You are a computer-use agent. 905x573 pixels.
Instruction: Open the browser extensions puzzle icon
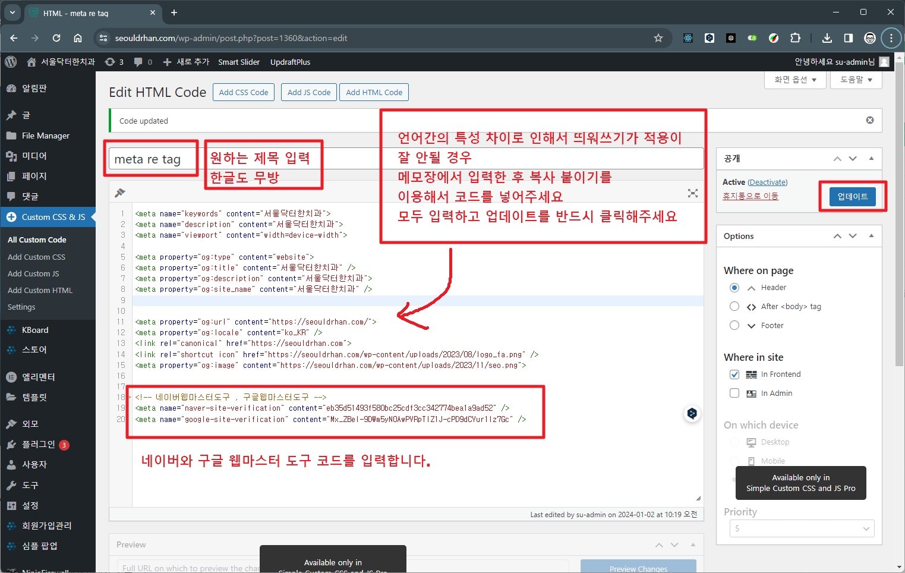(795, 38)
